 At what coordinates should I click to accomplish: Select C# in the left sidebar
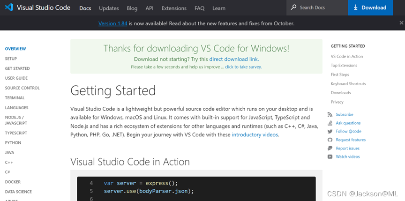click(x=7, y=172)
